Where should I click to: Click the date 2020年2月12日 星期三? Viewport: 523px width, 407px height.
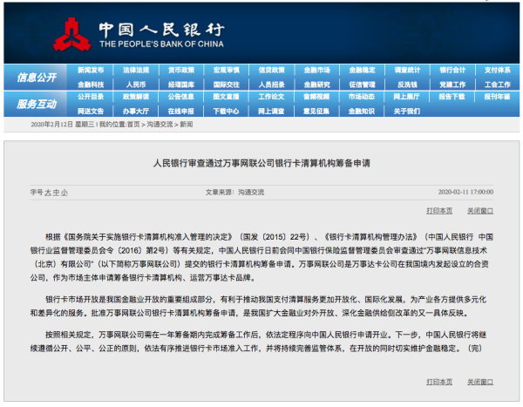tap(63, 125)
